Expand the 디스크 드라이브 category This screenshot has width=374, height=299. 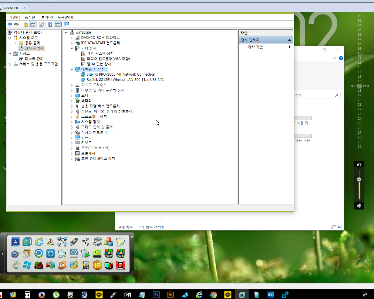pos(72,85)
